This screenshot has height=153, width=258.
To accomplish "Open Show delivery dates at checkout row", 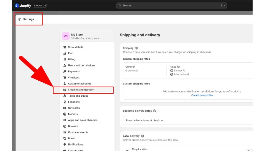I will 144,121.
